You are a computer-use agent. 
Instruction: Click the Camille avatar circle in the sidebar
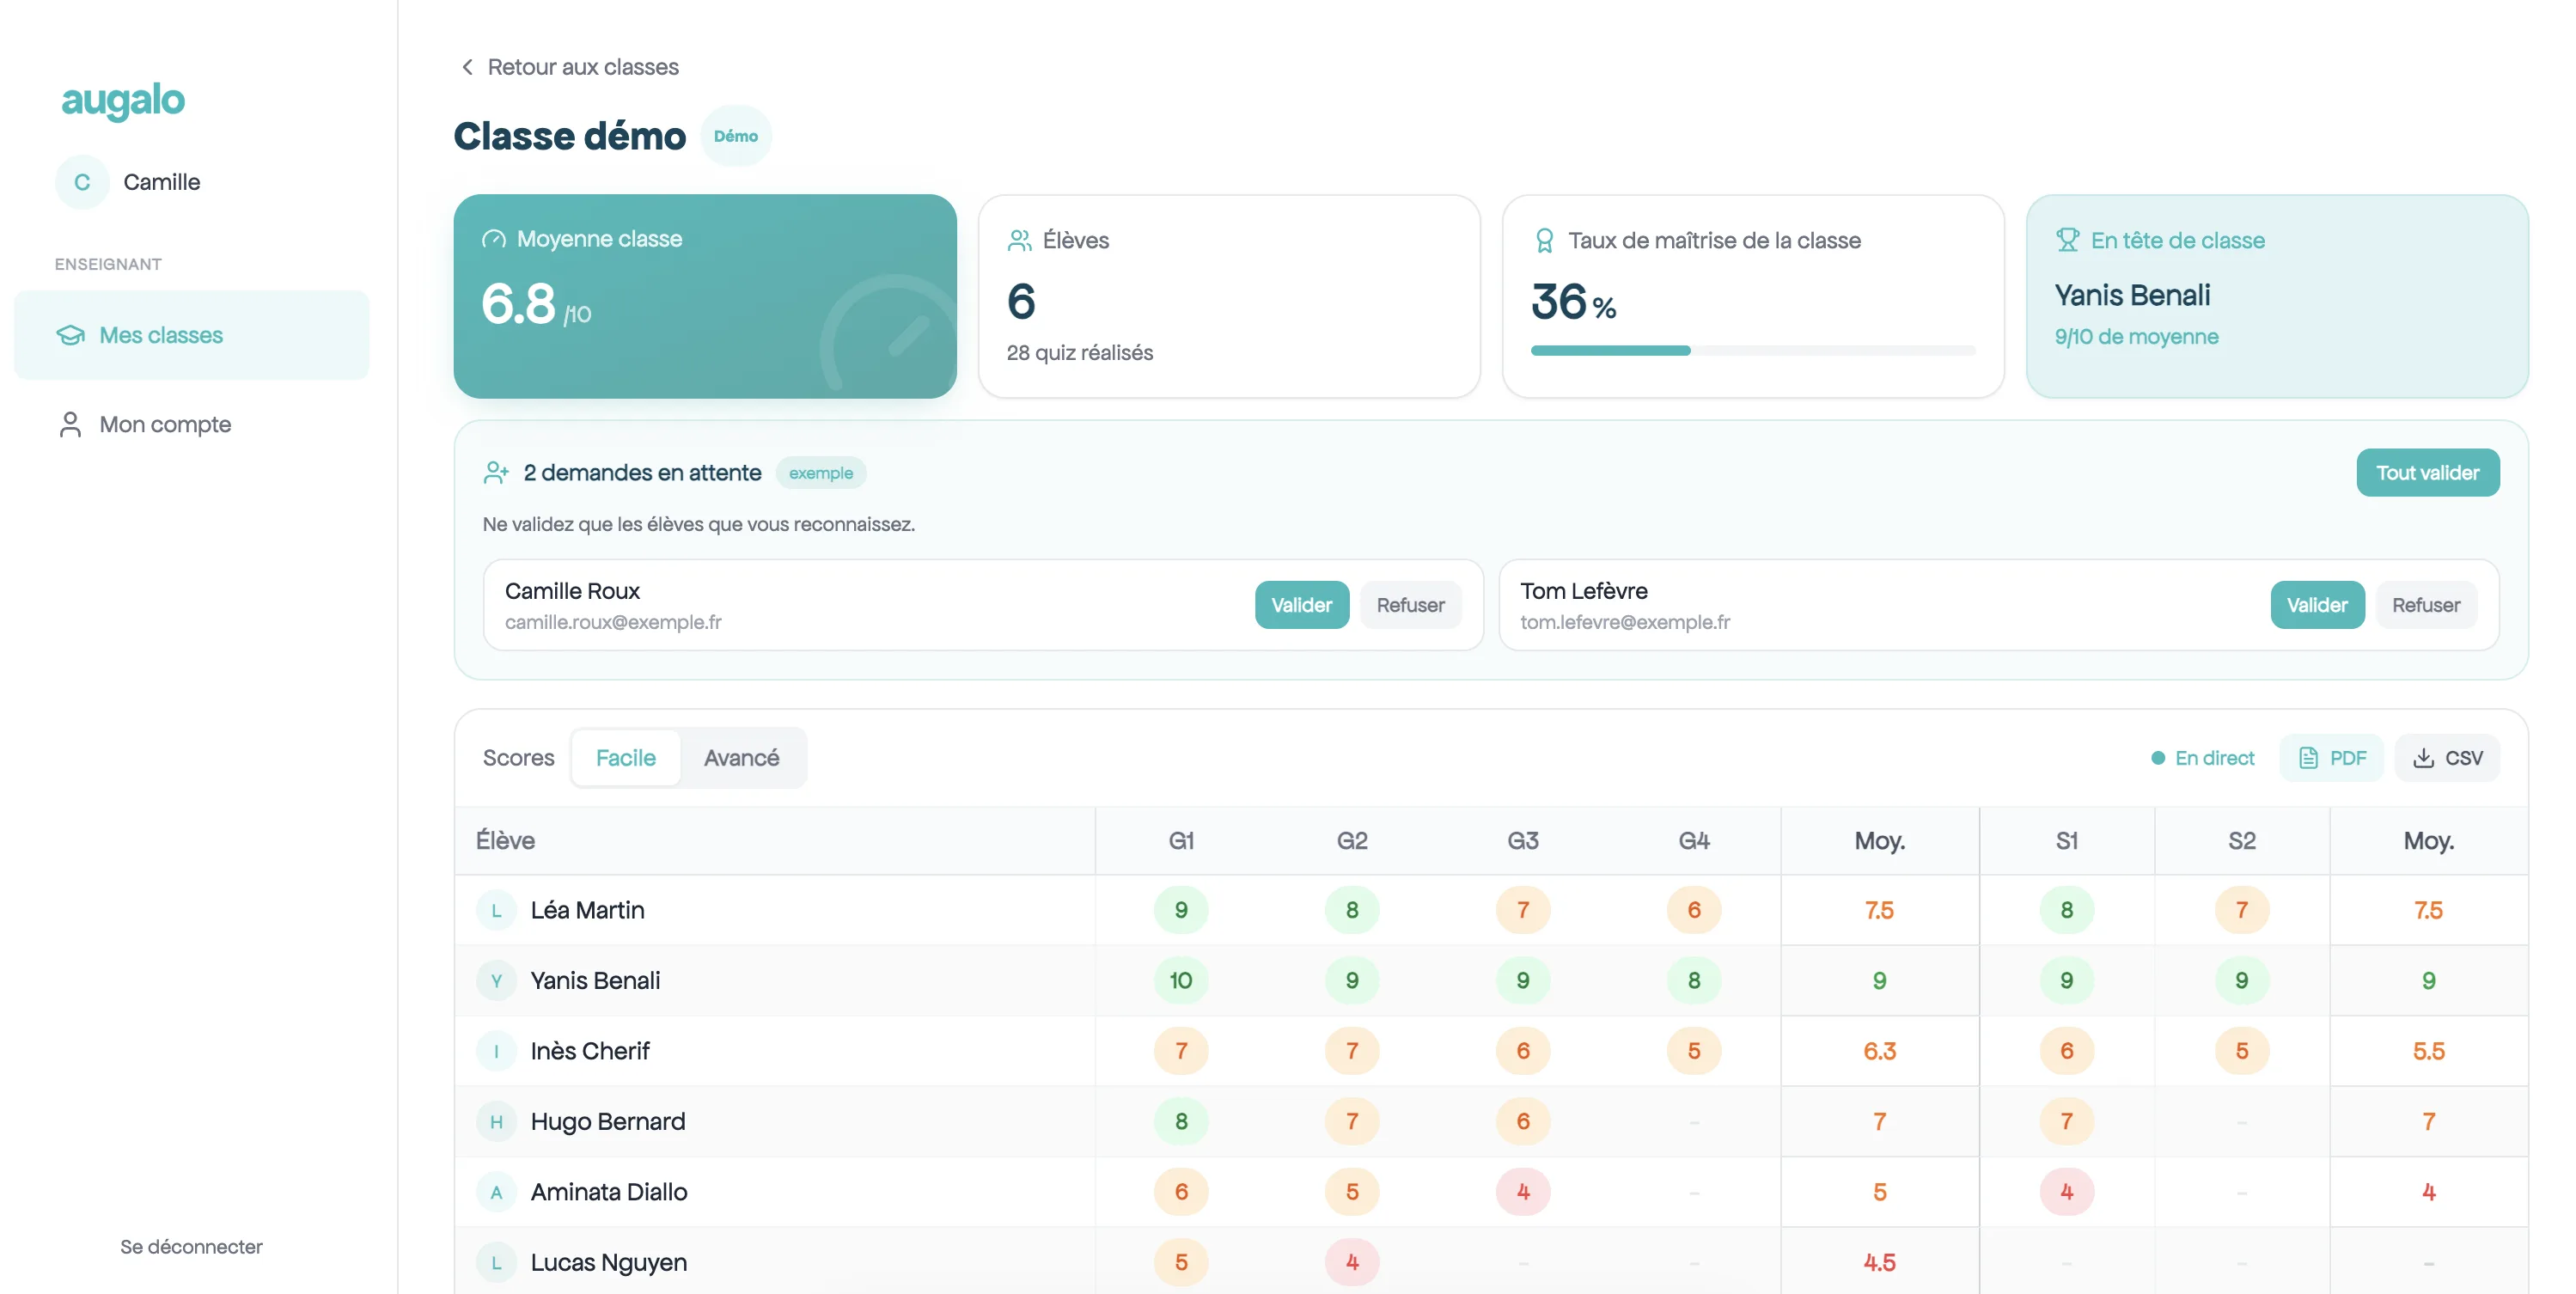coord(82,182)
